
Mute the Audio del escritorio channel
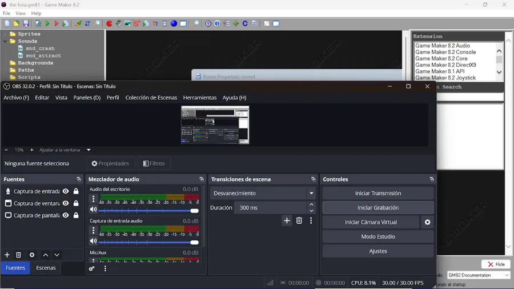[94, 210]
